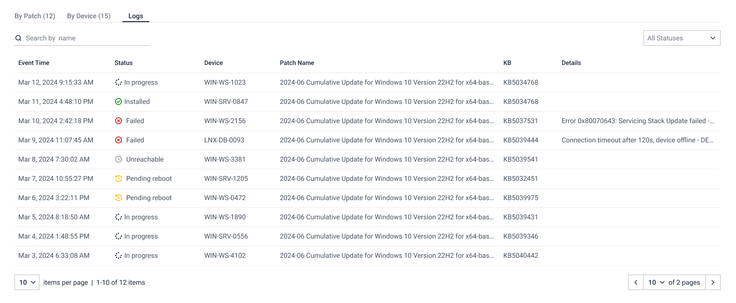Click the gray Unreachable clock icon
Screen dimensions: 736x303
pyautogui.click(x=118, y=159)
